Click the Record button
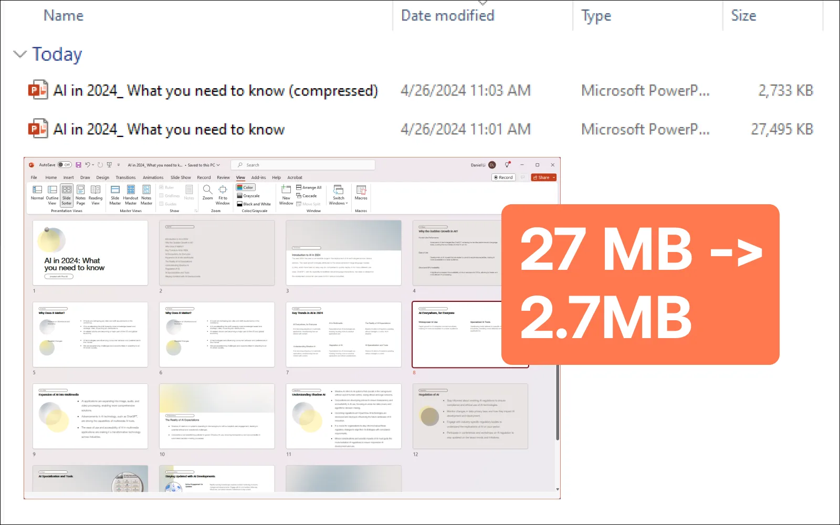Viewport: 840px width, 525px height. point(503,177)
